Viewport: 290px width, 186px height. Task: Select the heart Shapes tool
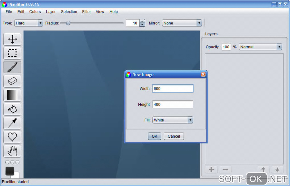13,137
